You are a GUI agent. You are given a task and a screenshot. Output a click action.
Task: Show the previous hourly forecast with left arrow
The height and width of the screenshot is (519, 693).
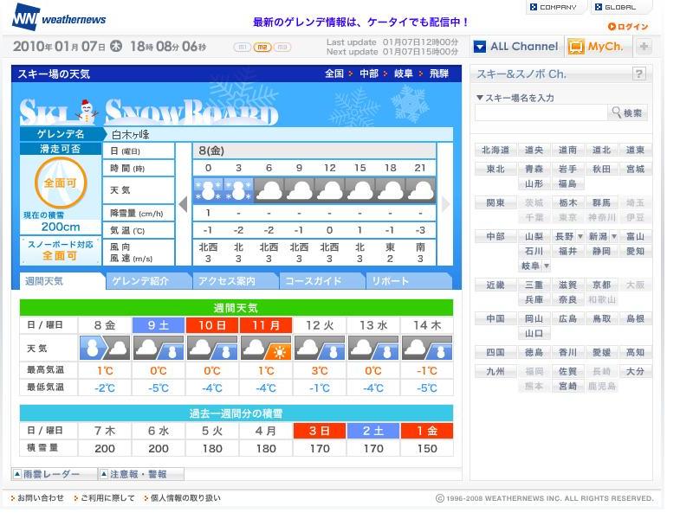coord(184,204)
